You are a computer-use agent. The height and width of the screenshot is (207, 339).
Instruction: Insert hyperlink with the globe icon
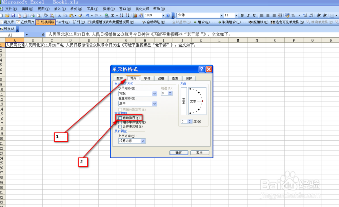(x=106, y=16)
